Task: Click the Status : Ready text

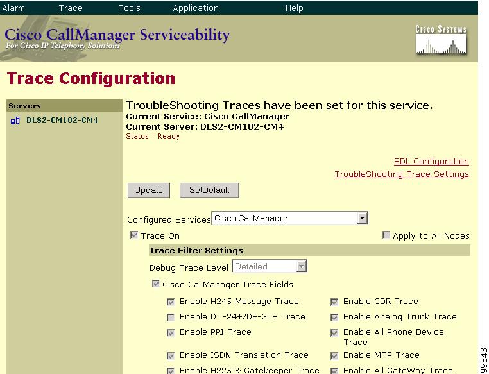Action: (153, 136)
